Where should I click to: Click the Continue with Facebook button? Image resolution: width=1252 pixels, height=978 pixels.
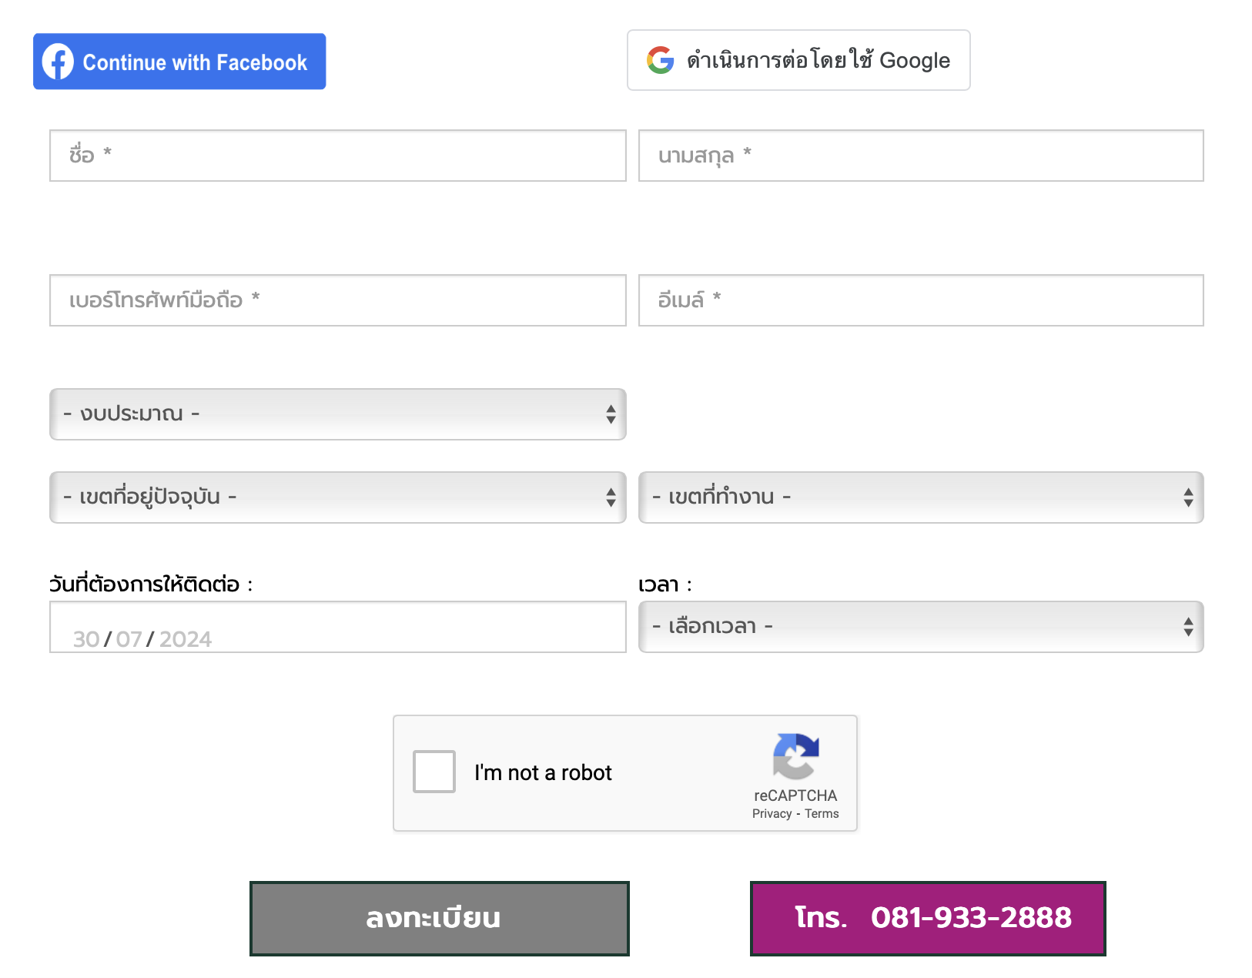(x=179, y=62)
